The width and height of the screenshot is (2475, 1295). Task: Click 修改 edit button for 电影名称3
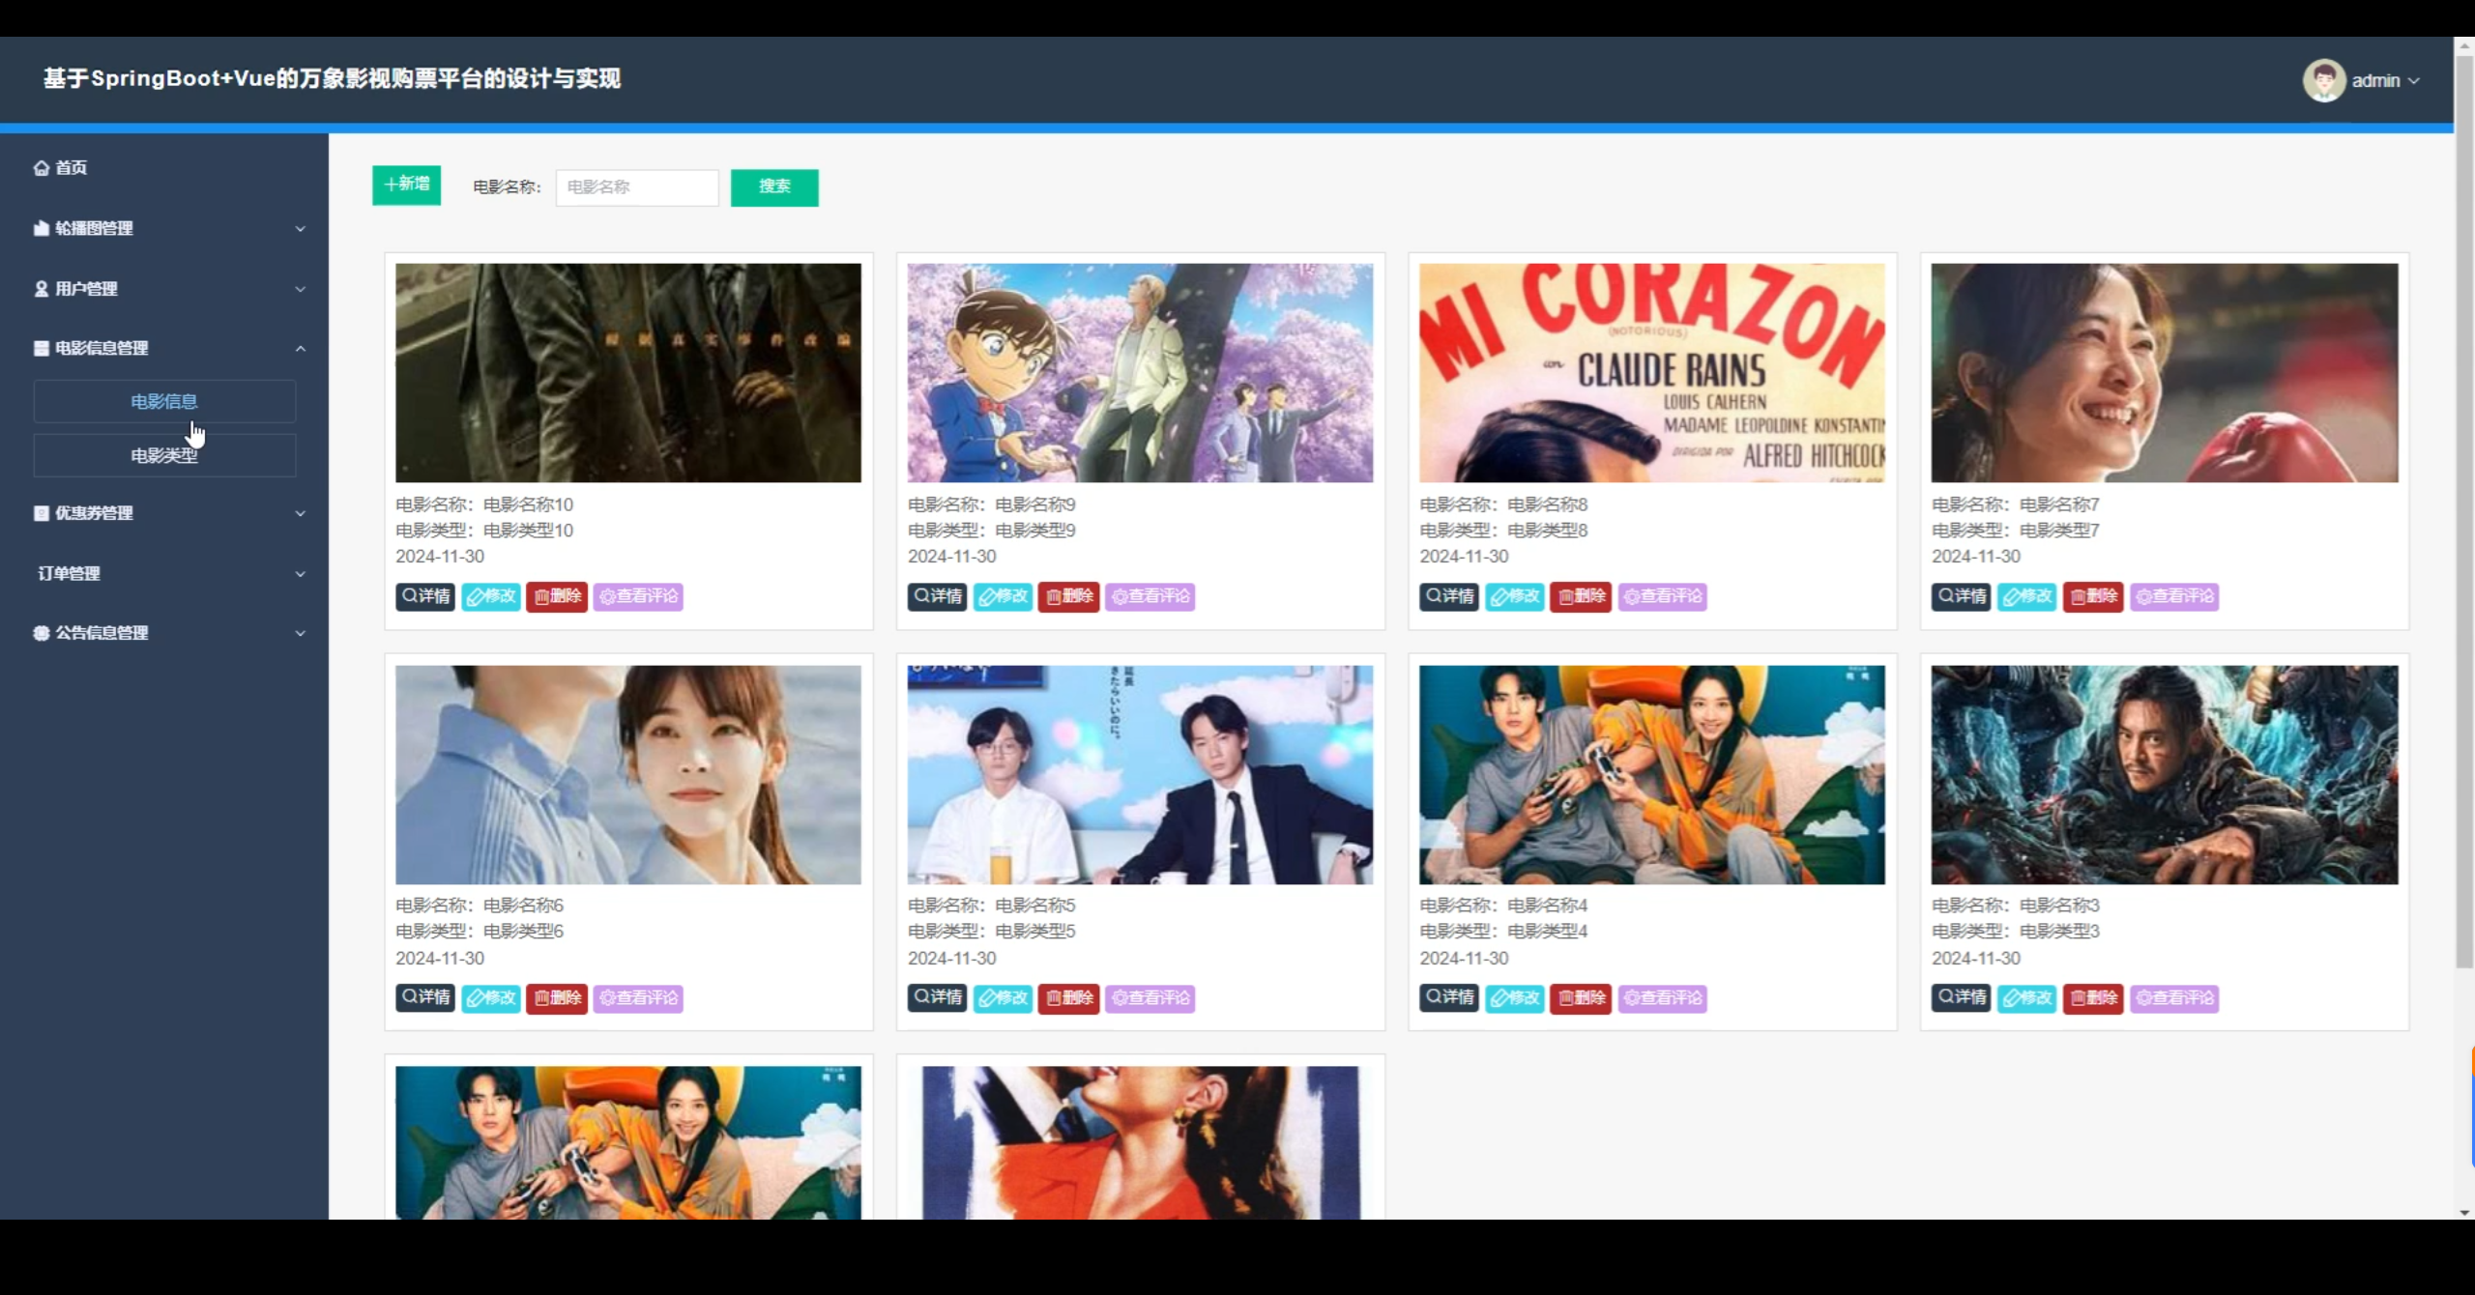click(2027, 997)
